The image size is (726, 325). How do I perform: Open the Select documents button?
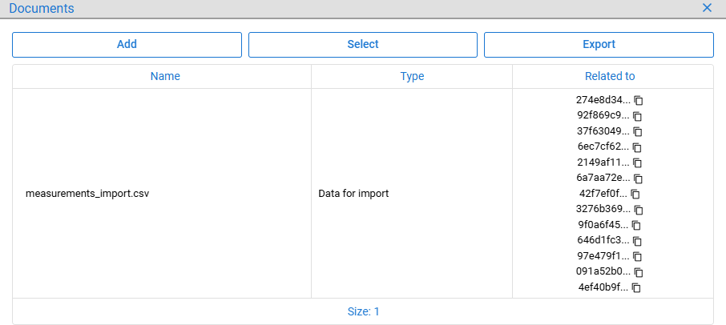(363, 44)
